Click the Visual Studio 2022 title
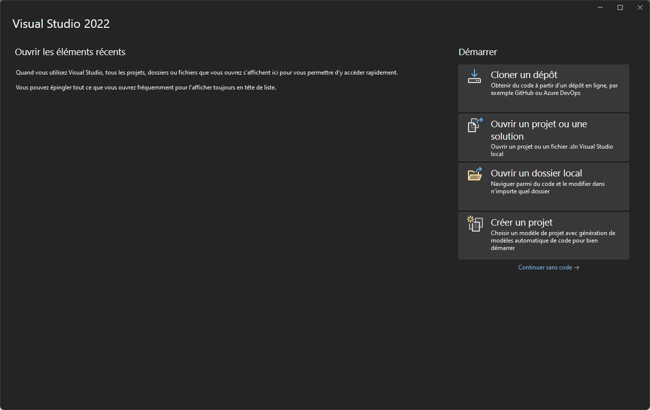 pyautogui.click(x=61, y=23)
